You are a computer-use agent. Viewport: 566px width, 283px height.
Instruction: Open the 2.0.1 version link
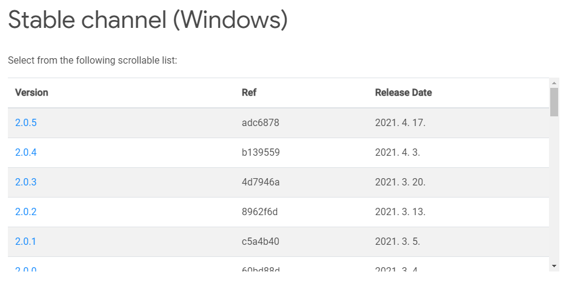tap(25, 241)
